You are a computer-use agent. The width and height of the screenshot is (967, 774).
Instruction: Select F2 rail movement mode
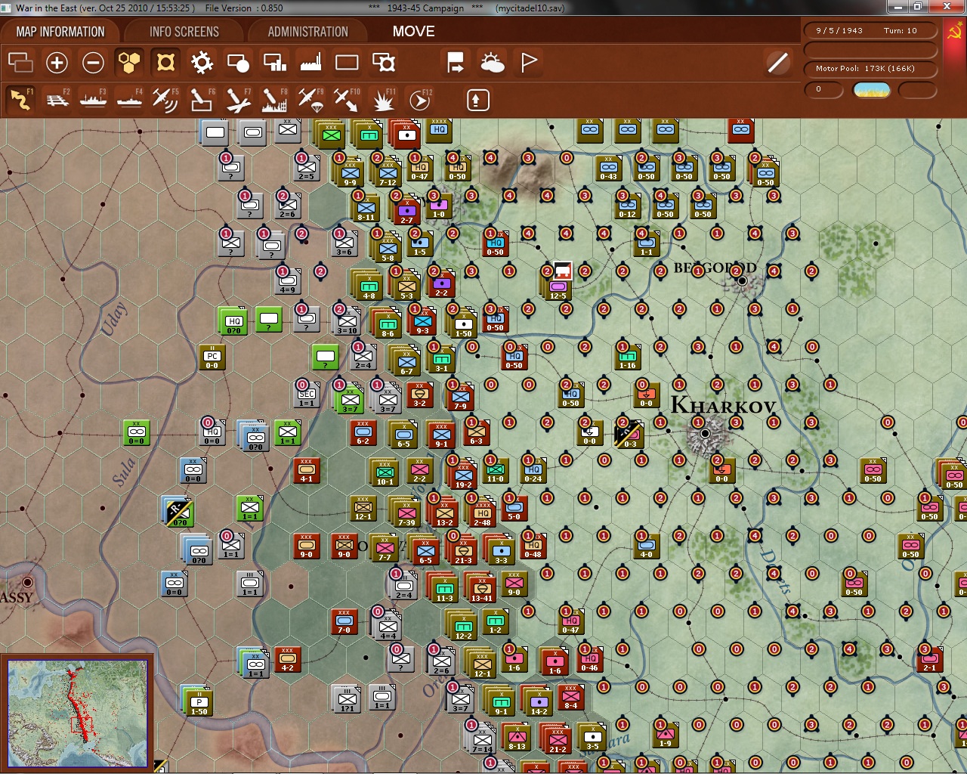(57, 100)
